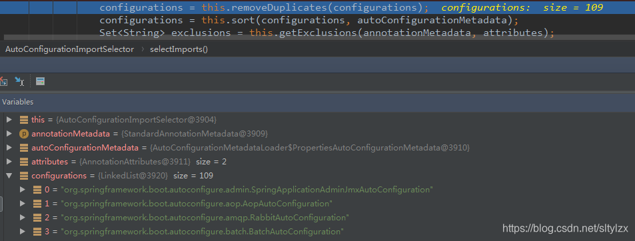Expand the annotationMetadata variable node
Image resolution: width=635 pixels, height=241 pixels.
point(9,133)
